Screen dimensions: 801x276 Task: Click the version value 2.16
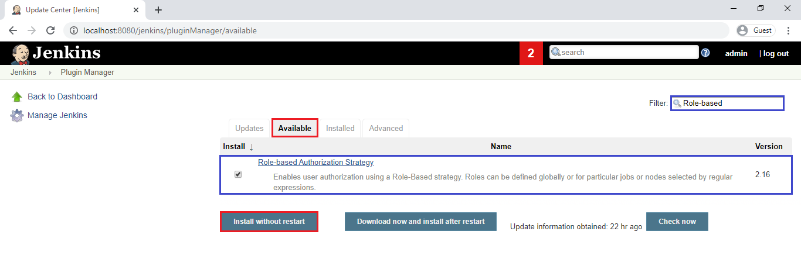(x=762, y=174)
